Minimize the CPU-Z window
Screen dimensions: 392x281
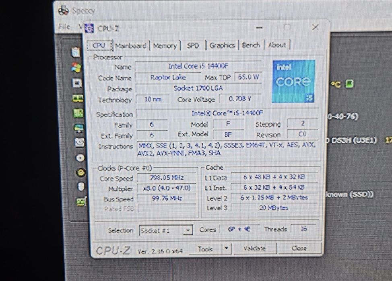[259, 27]
